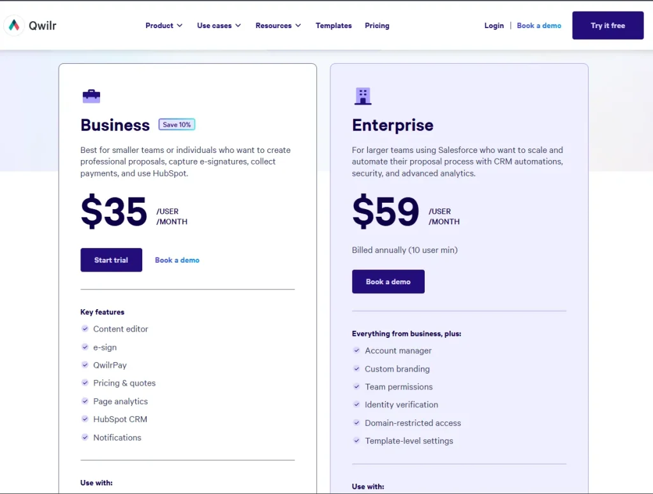Click Book a demo under Enterprise
Image resolution: width=653 pixels, height=494 pixels.
(x=388, y=282)
